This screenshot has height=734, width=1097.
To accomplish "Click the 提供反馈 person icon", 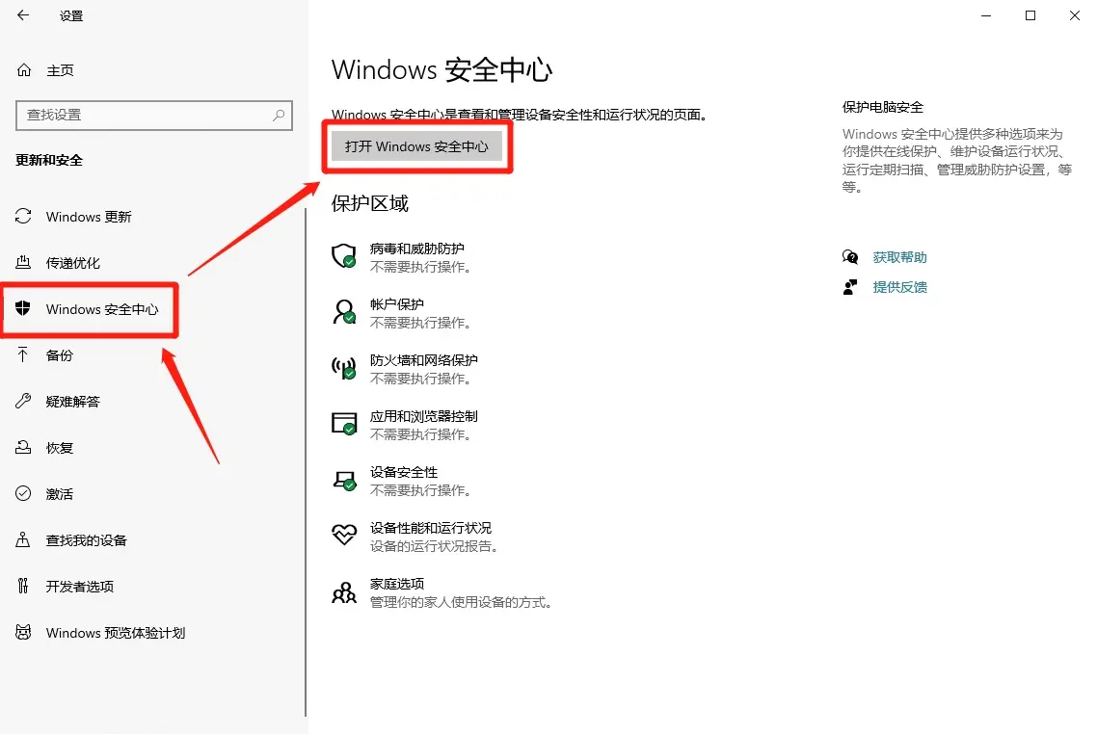I will pos(850,287).
